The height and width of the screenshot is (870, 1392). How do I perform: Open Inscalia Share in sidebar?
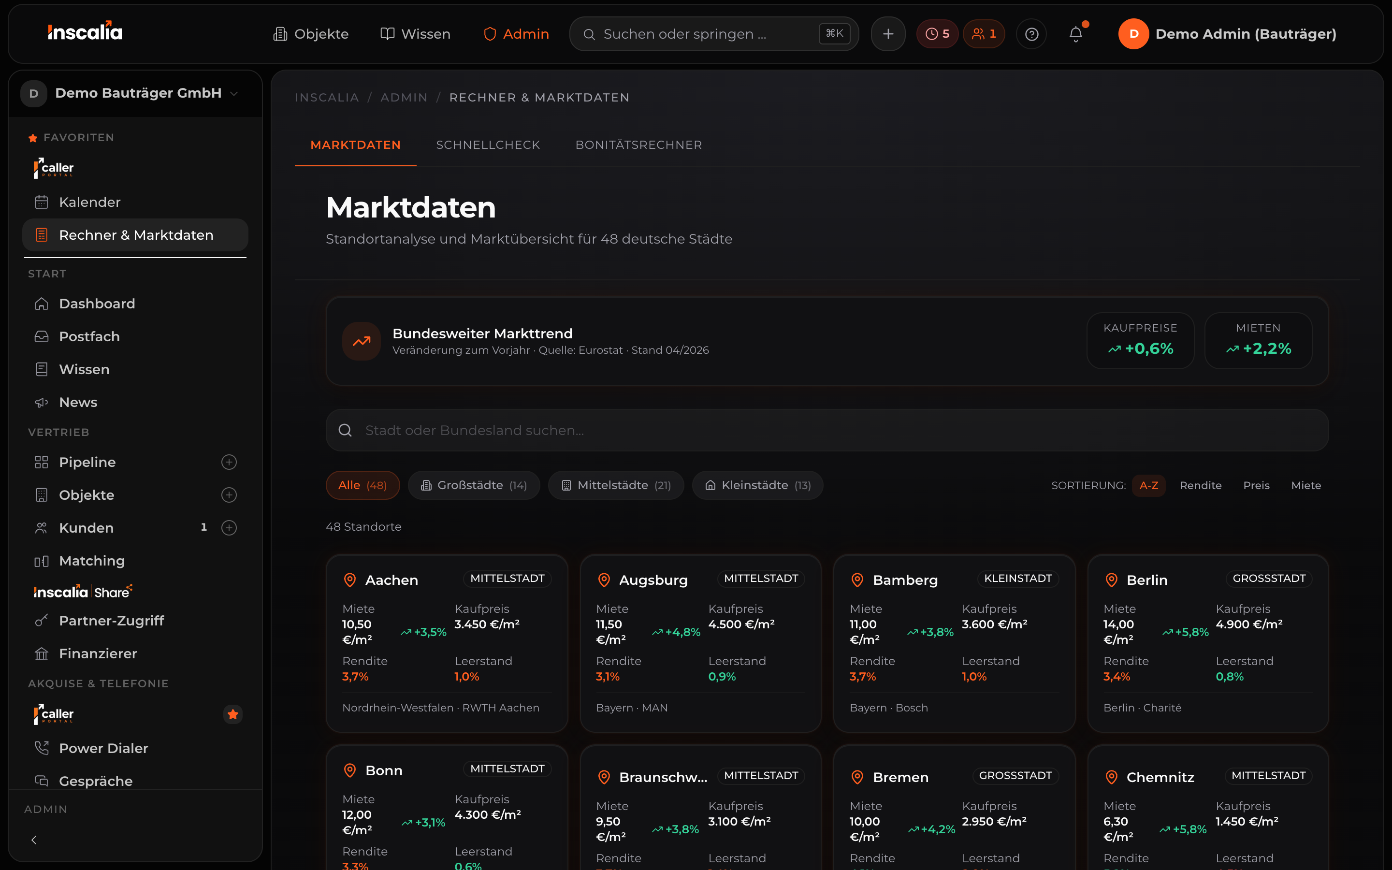pyautogui.click(x=83, y=591)
